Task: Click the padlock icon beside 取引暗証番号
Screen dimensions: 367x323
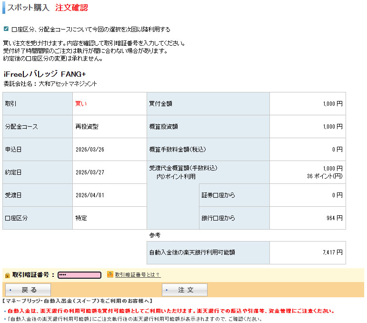Action: coord(7,275)
